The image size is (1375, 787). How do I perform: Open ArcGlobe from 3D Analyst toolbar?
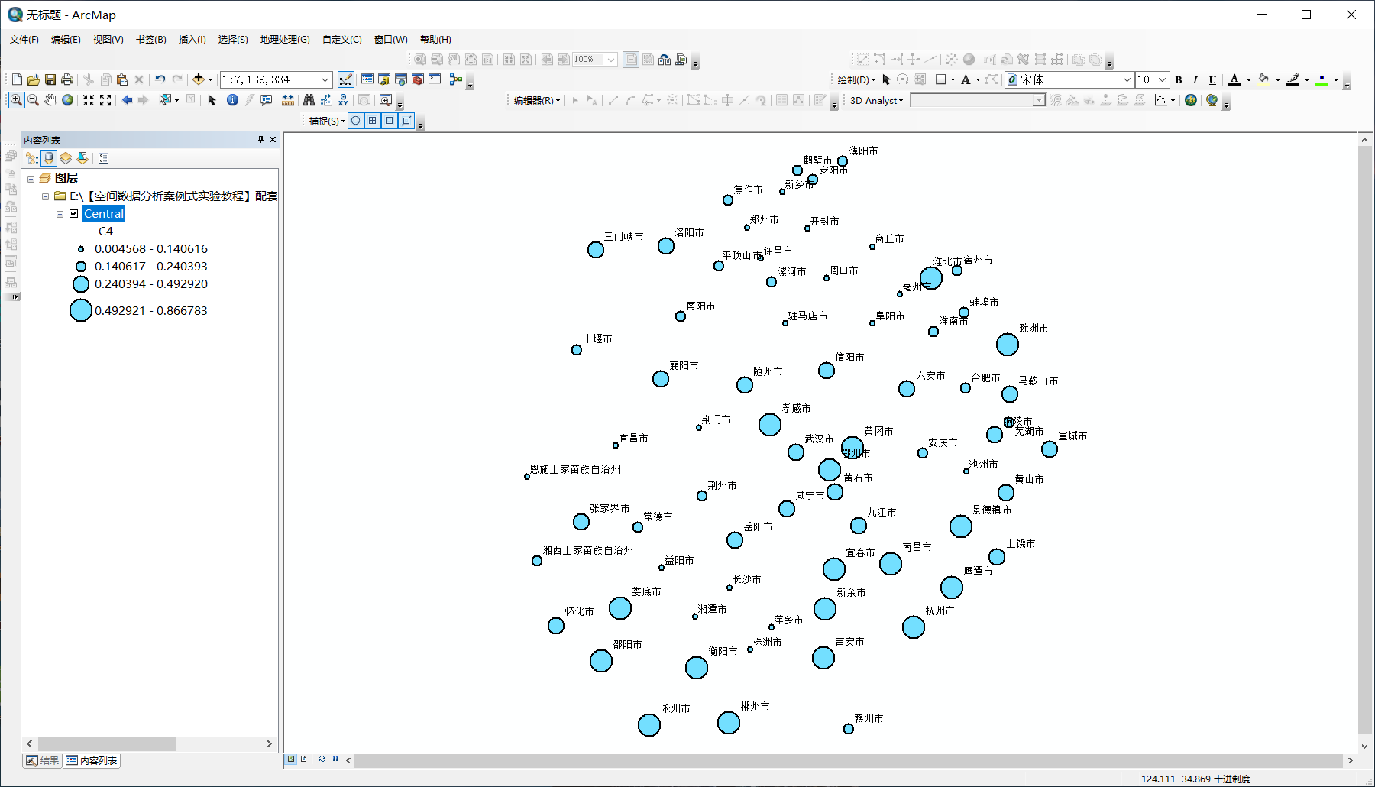[x=1212, y=100]
